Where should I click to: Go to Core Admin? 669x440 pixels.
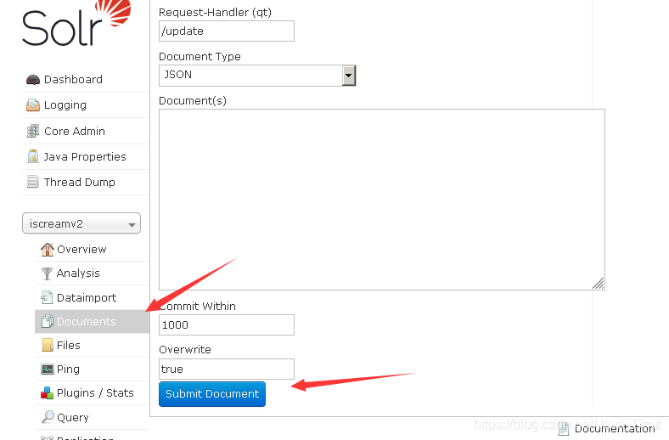pos(75,131)
